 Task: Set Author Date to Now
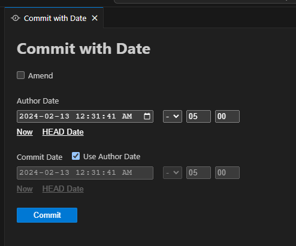click(x=25, y=132)
